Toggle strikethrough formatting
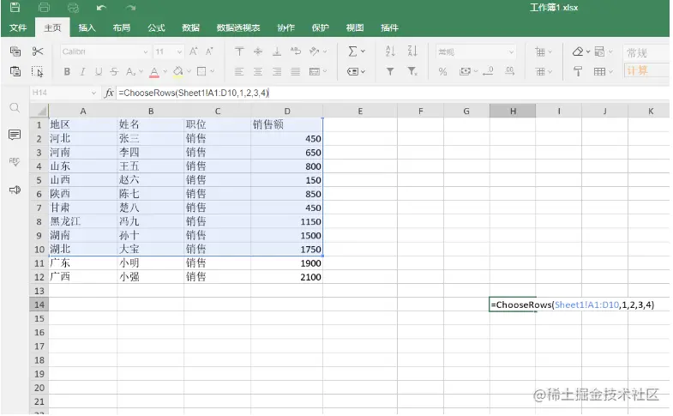 coord(114,72)
